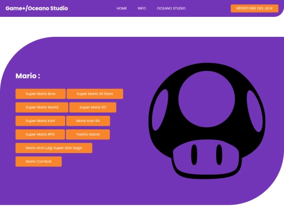Go to the OCEANO STUDIO nav link
This screenshot has height=213, width=284.
pyautogui.click(x=171, y=8)
